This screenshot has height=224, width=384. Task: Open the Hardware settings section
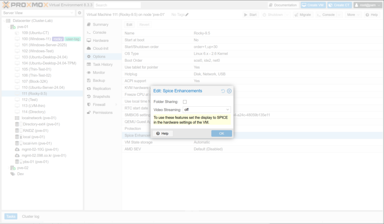click(100, 40)
